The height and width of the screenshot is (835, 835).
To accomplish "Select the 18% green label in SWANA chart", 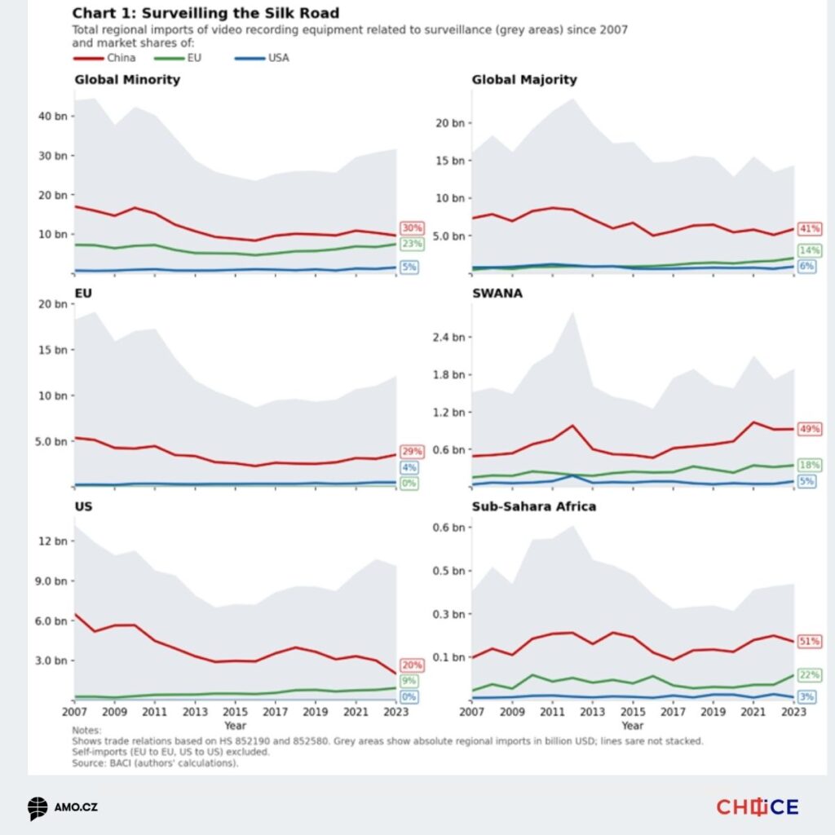I will tap(810, 464).
